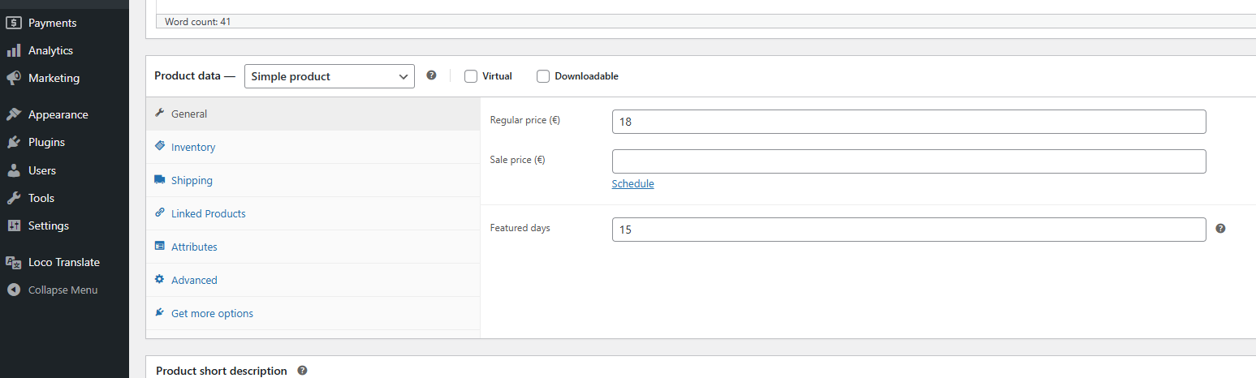The image size is (1256, 378).
Task: Click the Product short description heading
Action: (x=222, y=371)
